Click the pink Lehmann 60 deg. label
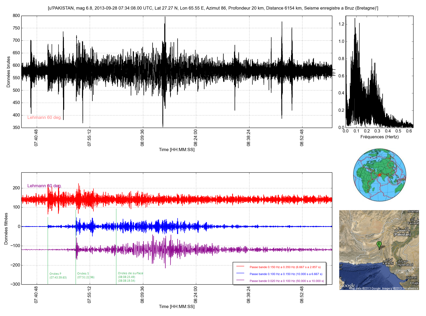This screenshot has height=316, width=426. pyautogui.click(x=44, y=118)
